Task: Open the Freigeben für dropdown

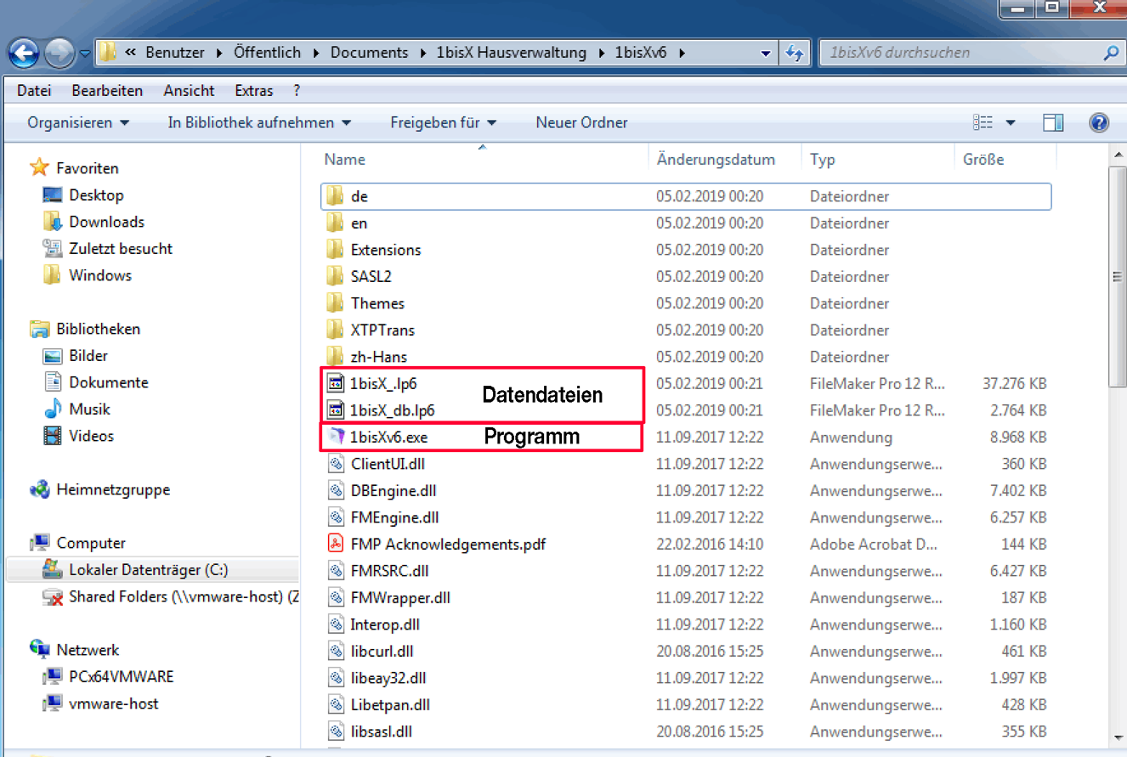Action: [443, 123]
